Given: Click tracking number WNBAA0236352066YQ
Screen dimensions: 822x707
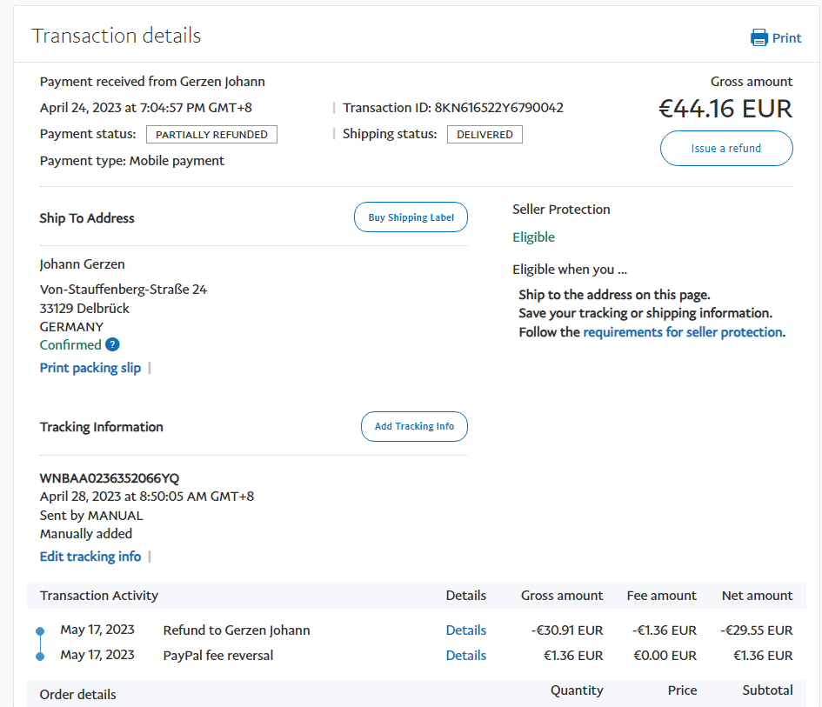Looking at the screenshot, I should pyautogui.click(x=110, y=478).
